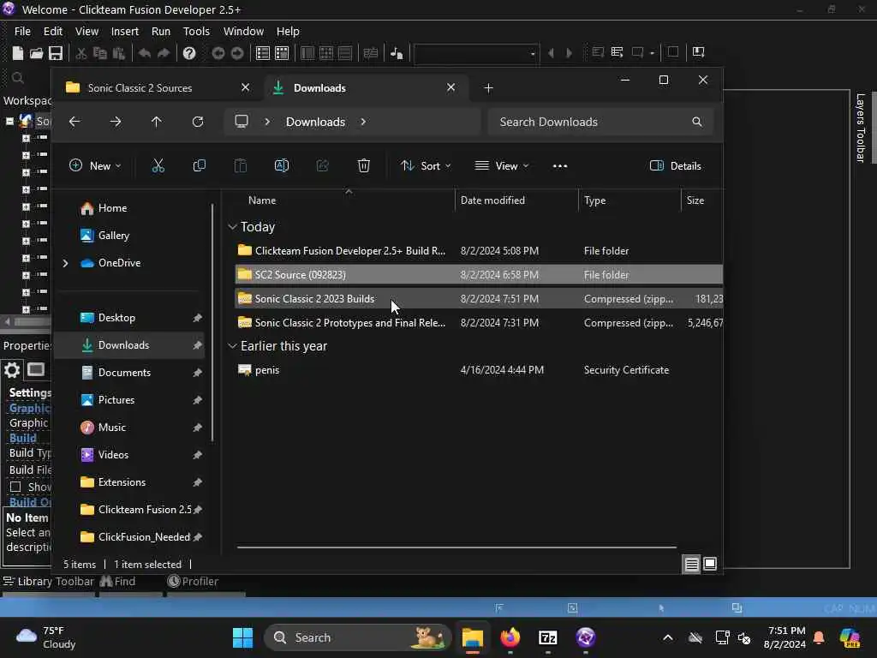
Task: Expand OneDrive in navigation pane
Action: 65,263
